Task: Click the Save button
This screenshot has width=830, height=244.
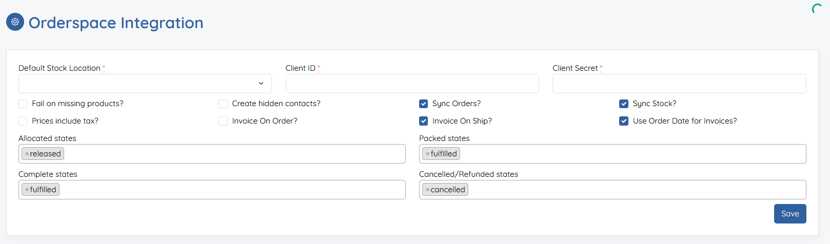Action: pos(790,214)
